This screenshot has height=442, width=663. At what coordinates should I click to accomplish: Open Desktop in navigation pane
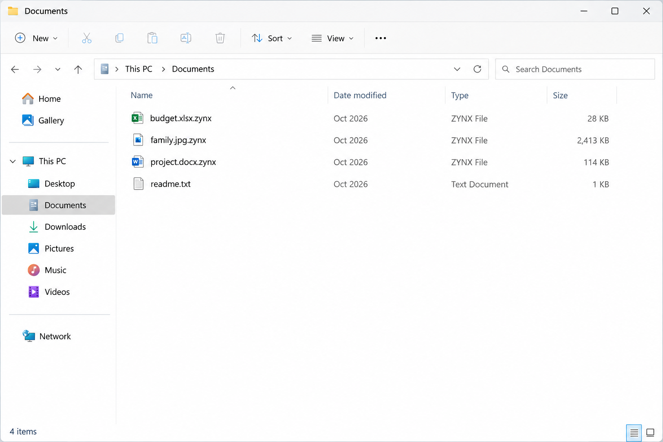pos(60,183)
